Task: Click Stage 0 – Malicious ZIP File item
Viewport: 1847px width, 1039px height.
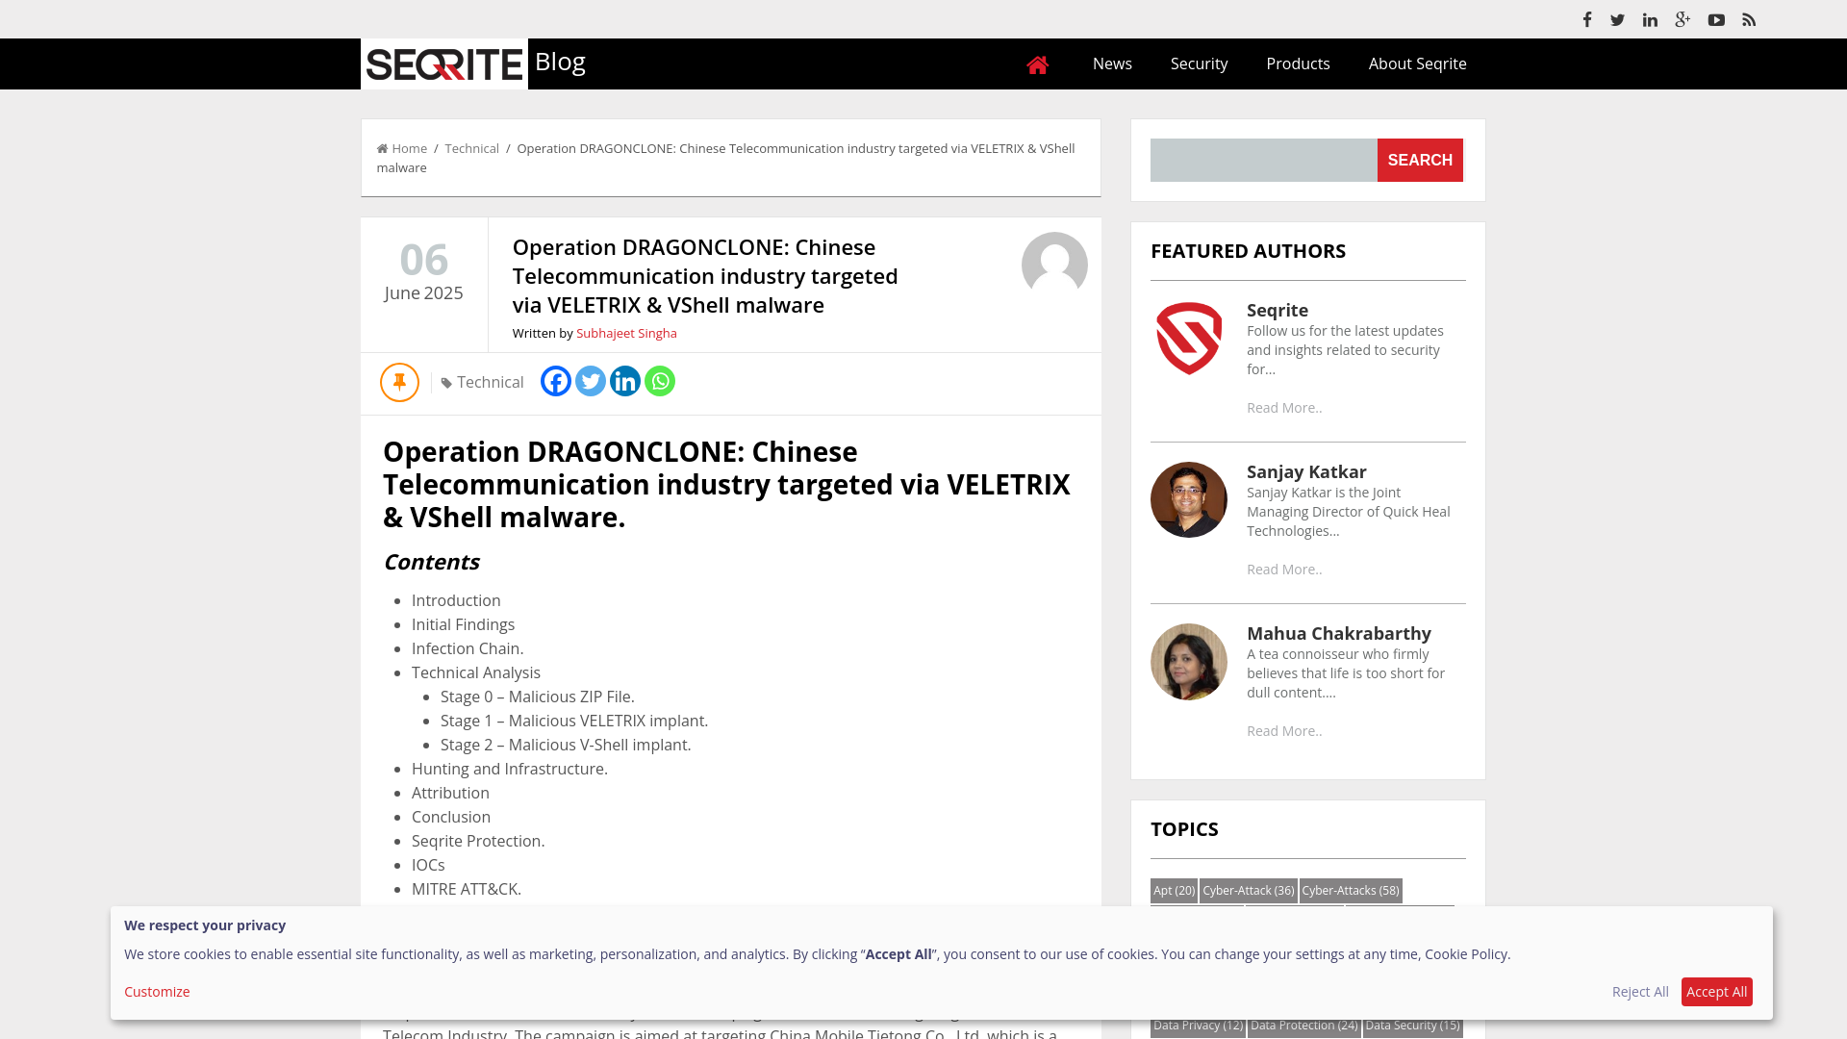Action: pos(538,697)
